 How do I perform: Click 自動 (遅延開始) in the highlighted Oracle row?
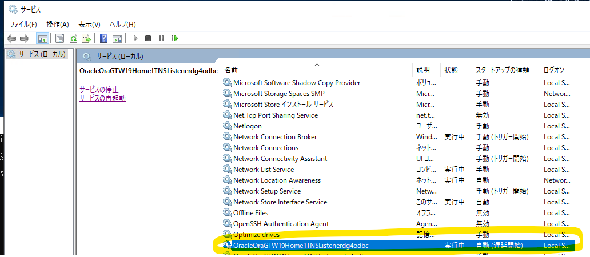tap(500, 246)
